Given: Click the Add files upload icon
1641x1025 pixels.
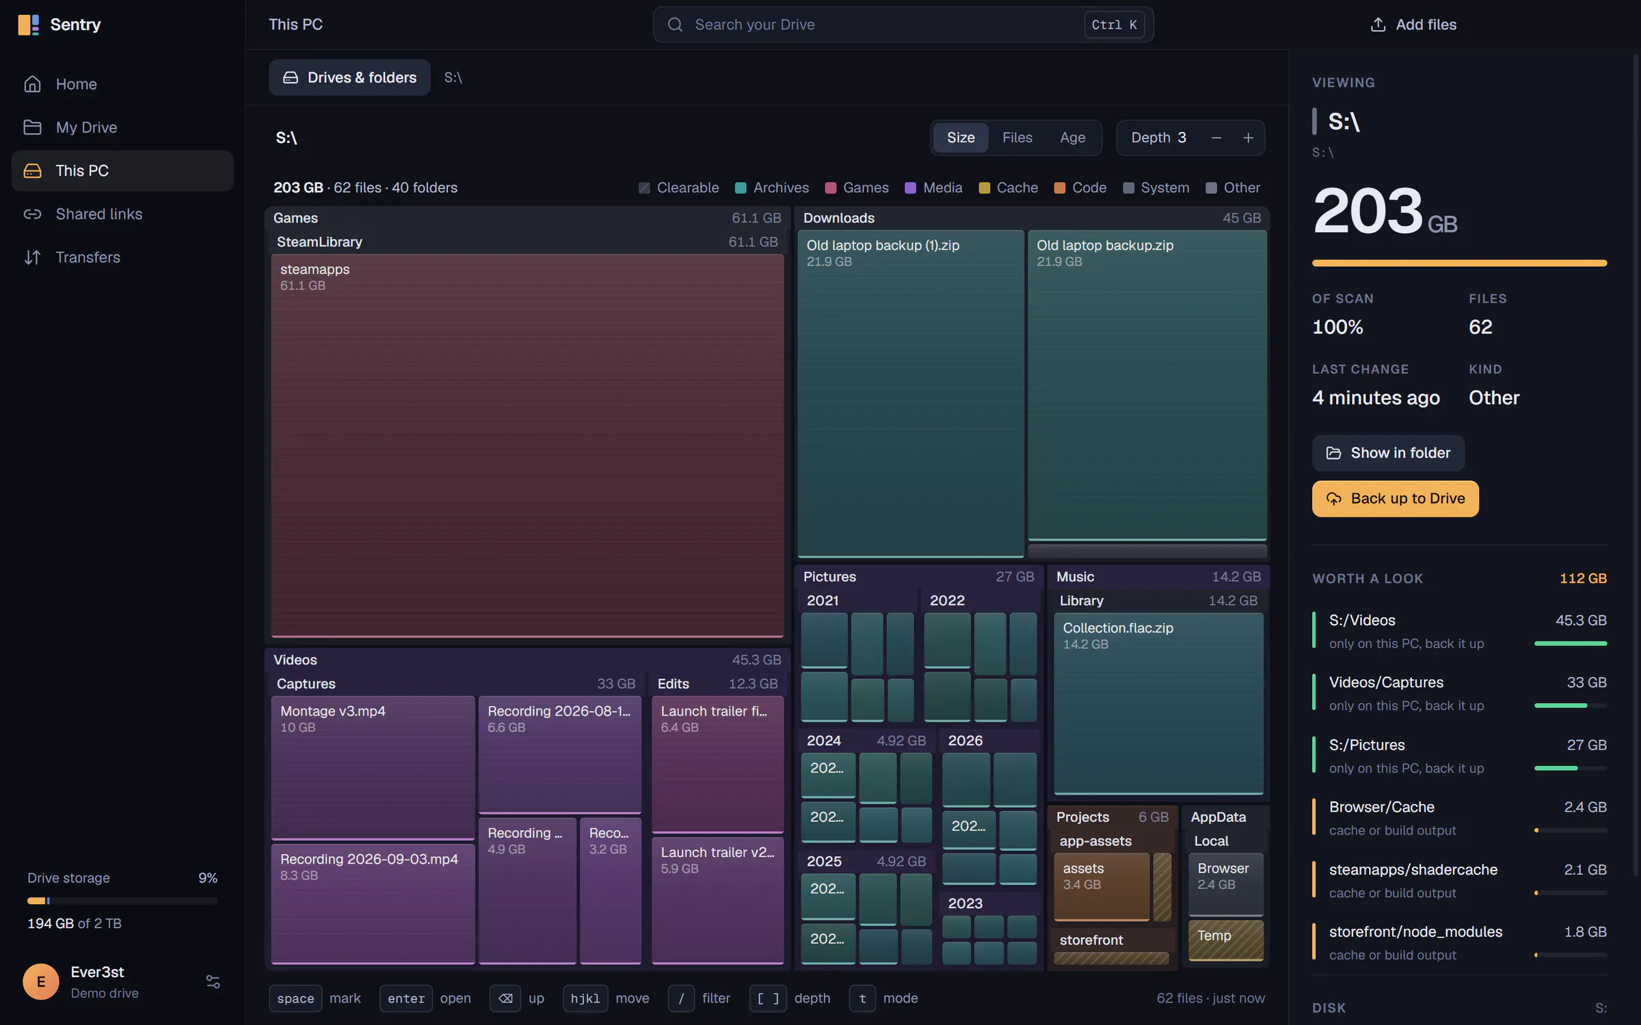Looking at the screenshot, I should pos(1378,25).
